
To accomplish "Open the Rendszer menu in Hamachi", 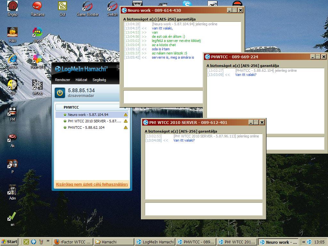I will point(62,80).
